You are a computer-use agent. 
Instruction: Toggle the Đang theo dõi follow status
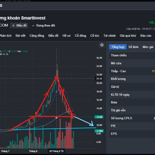(43, 26)
